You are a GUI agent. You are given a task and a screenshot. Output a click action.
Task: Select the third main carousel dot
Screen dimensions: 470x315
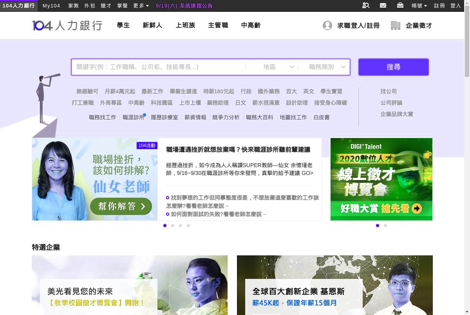coord(181,226)
